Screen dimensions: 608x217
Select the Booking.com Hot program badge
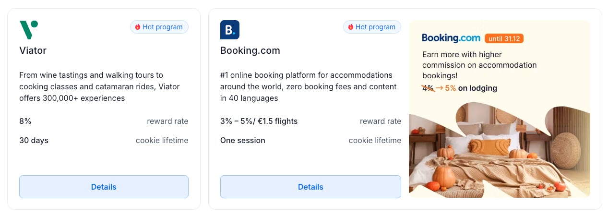point(372,27)
